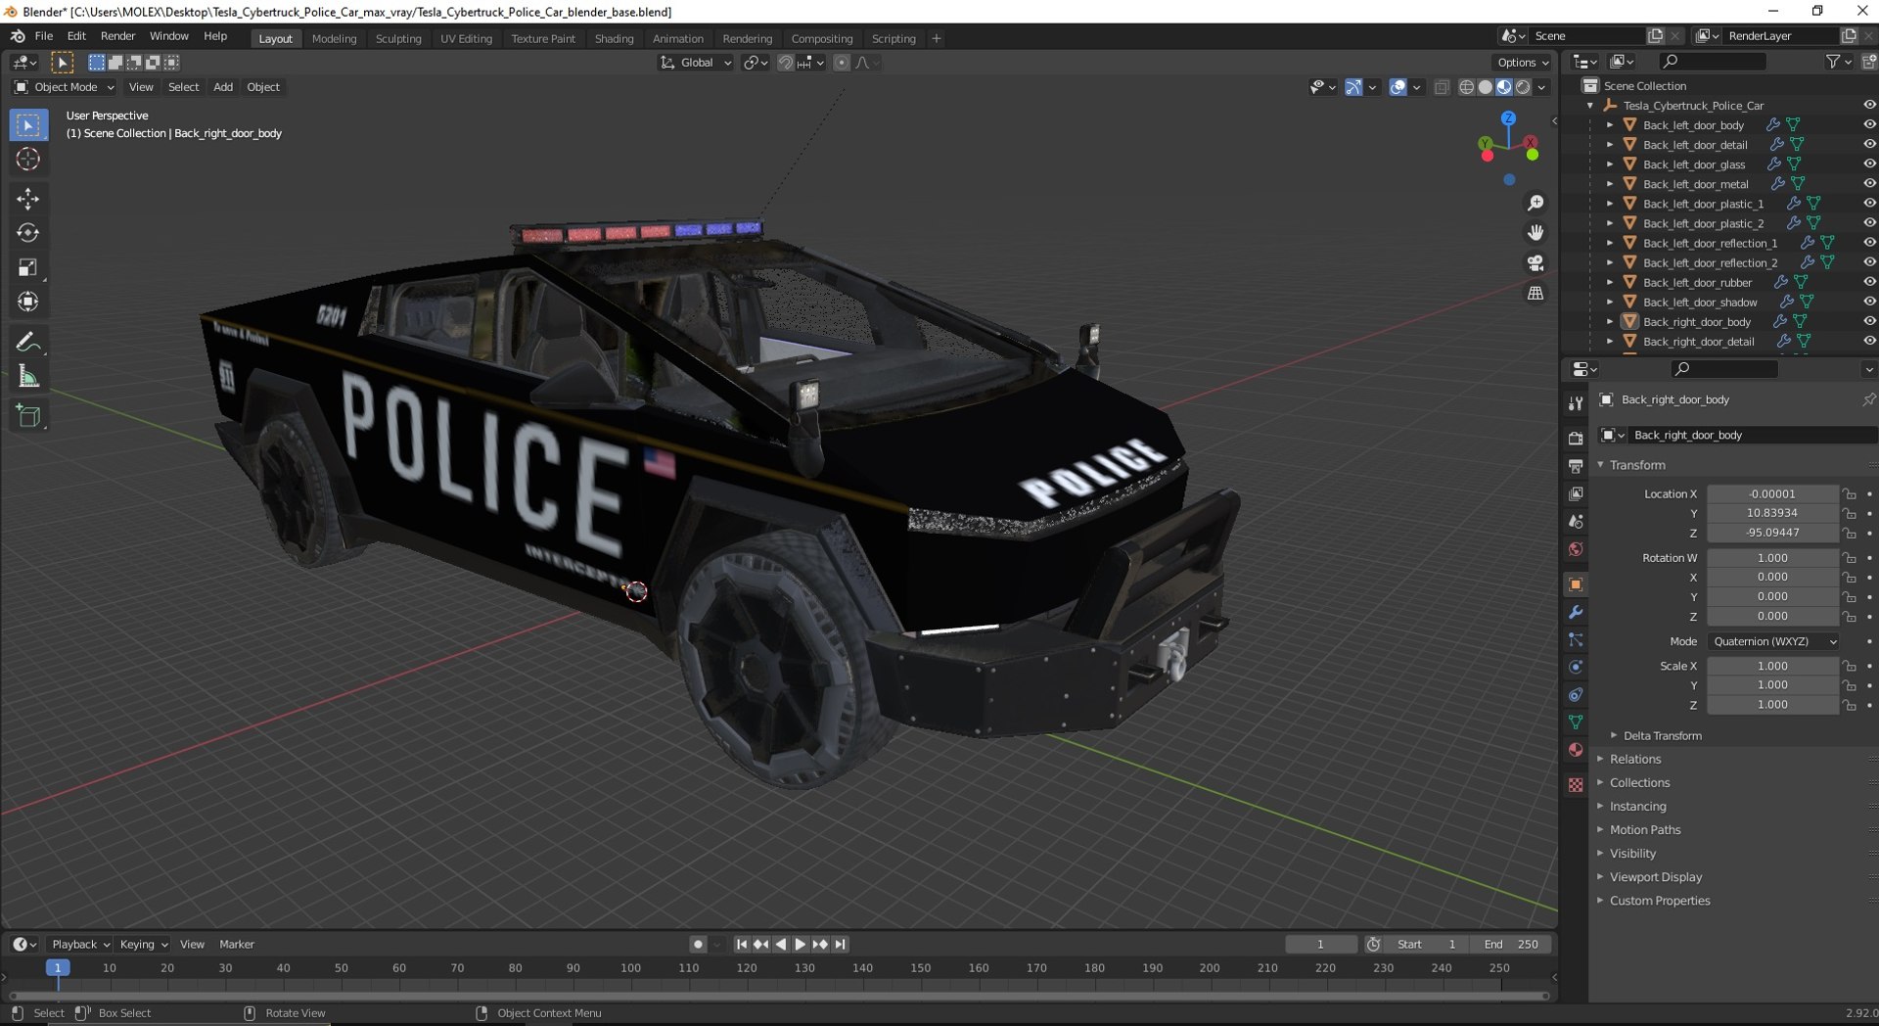Open the Modifier properties wrench tab
1879x1026 pixels.
click(1576, 612)
